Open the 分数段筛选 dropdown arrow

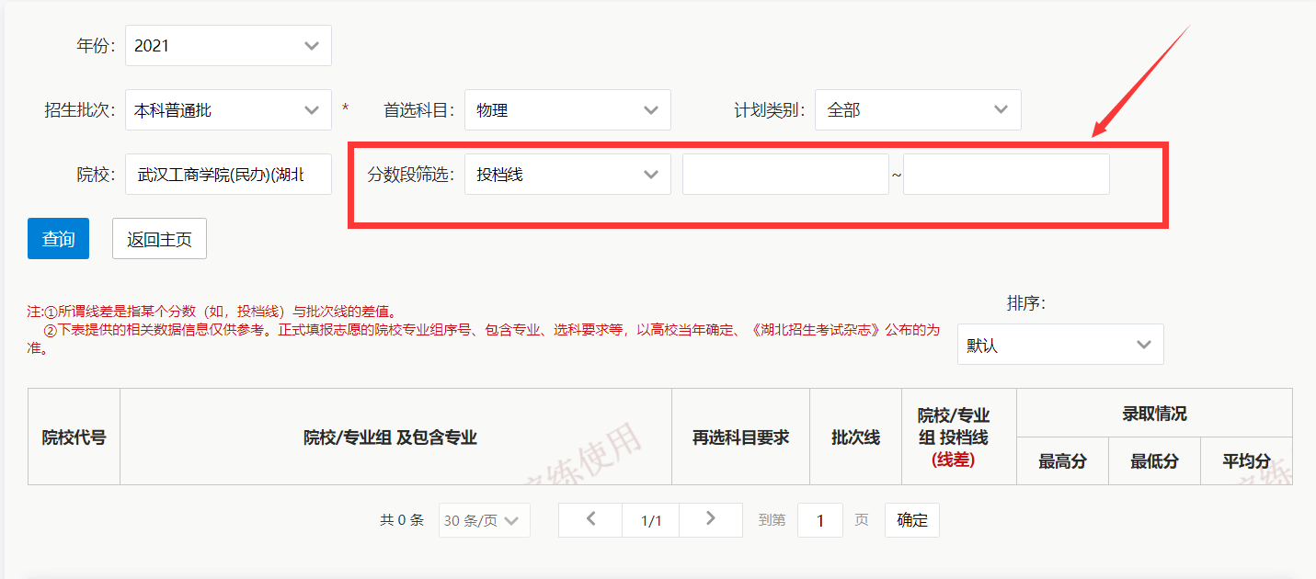pyautogui.click(x=653, y=174)
